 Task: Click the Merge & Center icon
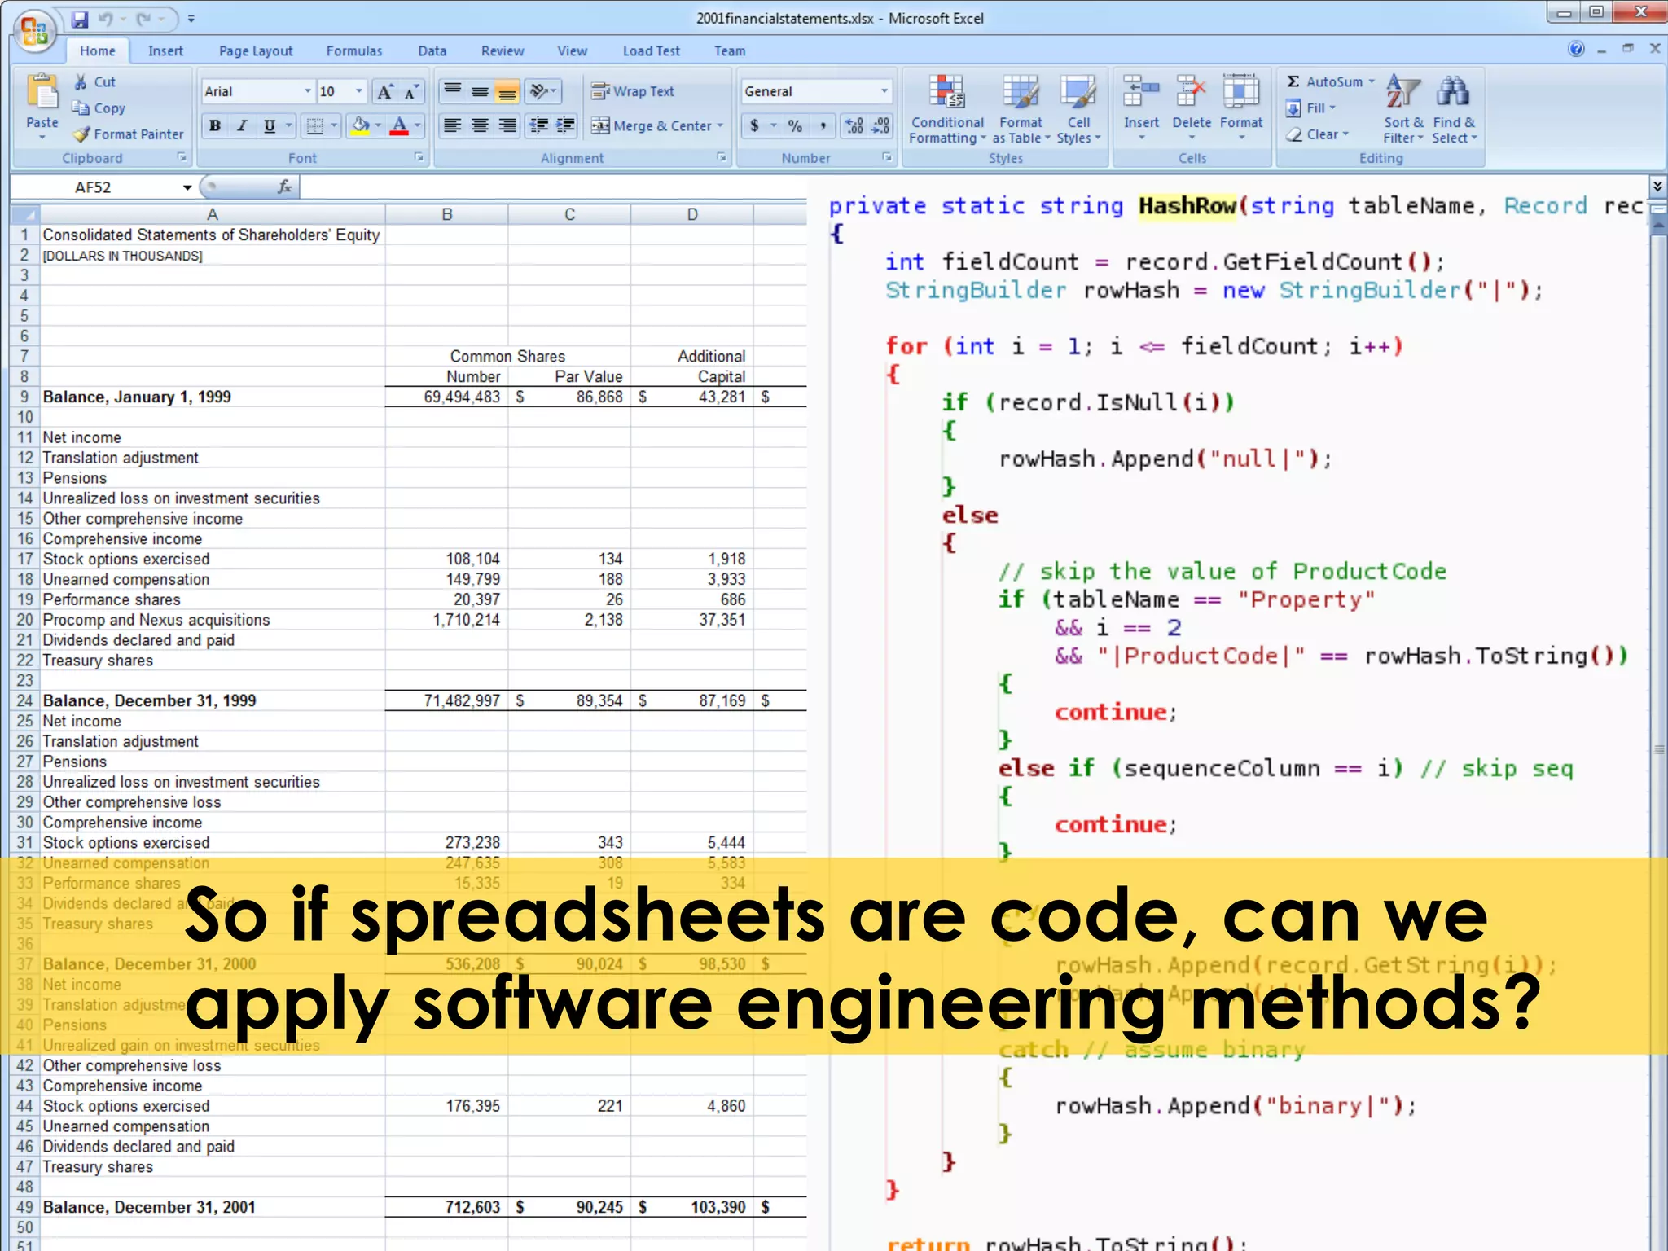(x=600, y=126)
